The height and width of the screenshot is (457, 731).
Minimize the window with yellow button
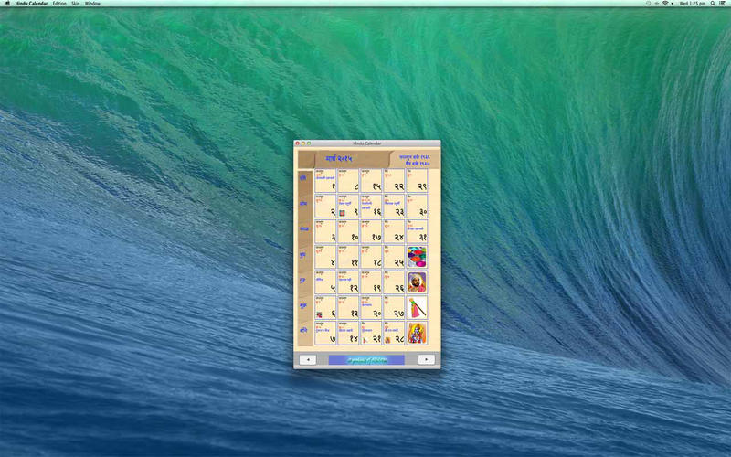303,143
